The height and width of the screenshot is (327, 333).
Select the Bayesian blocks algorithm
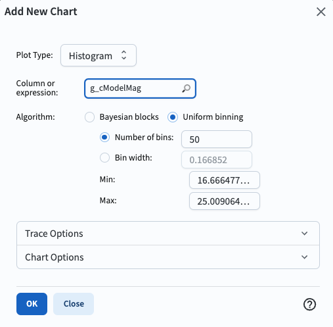tap(90, 117)
